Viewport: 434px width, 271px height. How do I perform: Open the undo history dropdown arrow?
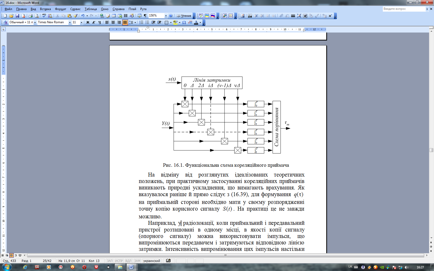(x=87, y=16)
